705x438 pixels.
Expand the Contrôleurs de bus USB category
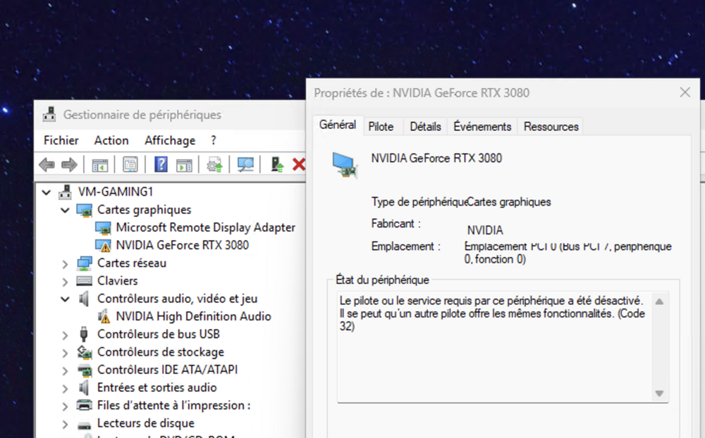tap(65, 336)
